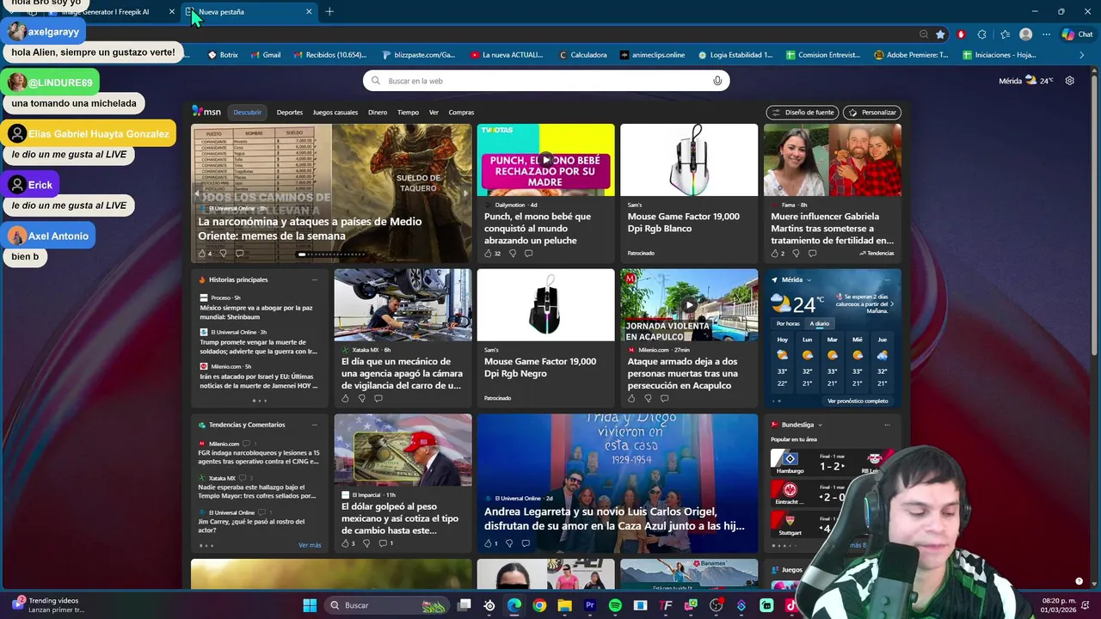The height and width of the screenshot is (619, 1101).
Task: Open File Explorer from taskbar
Action: tap(564, 605)
